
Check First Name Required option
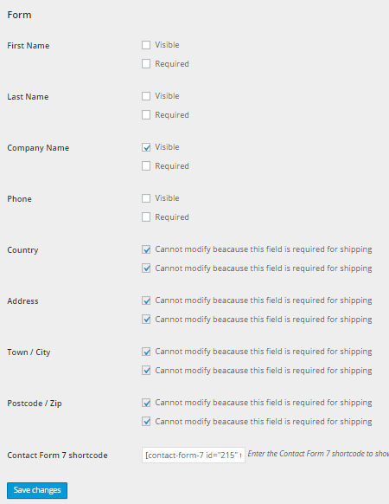[146, 64]
